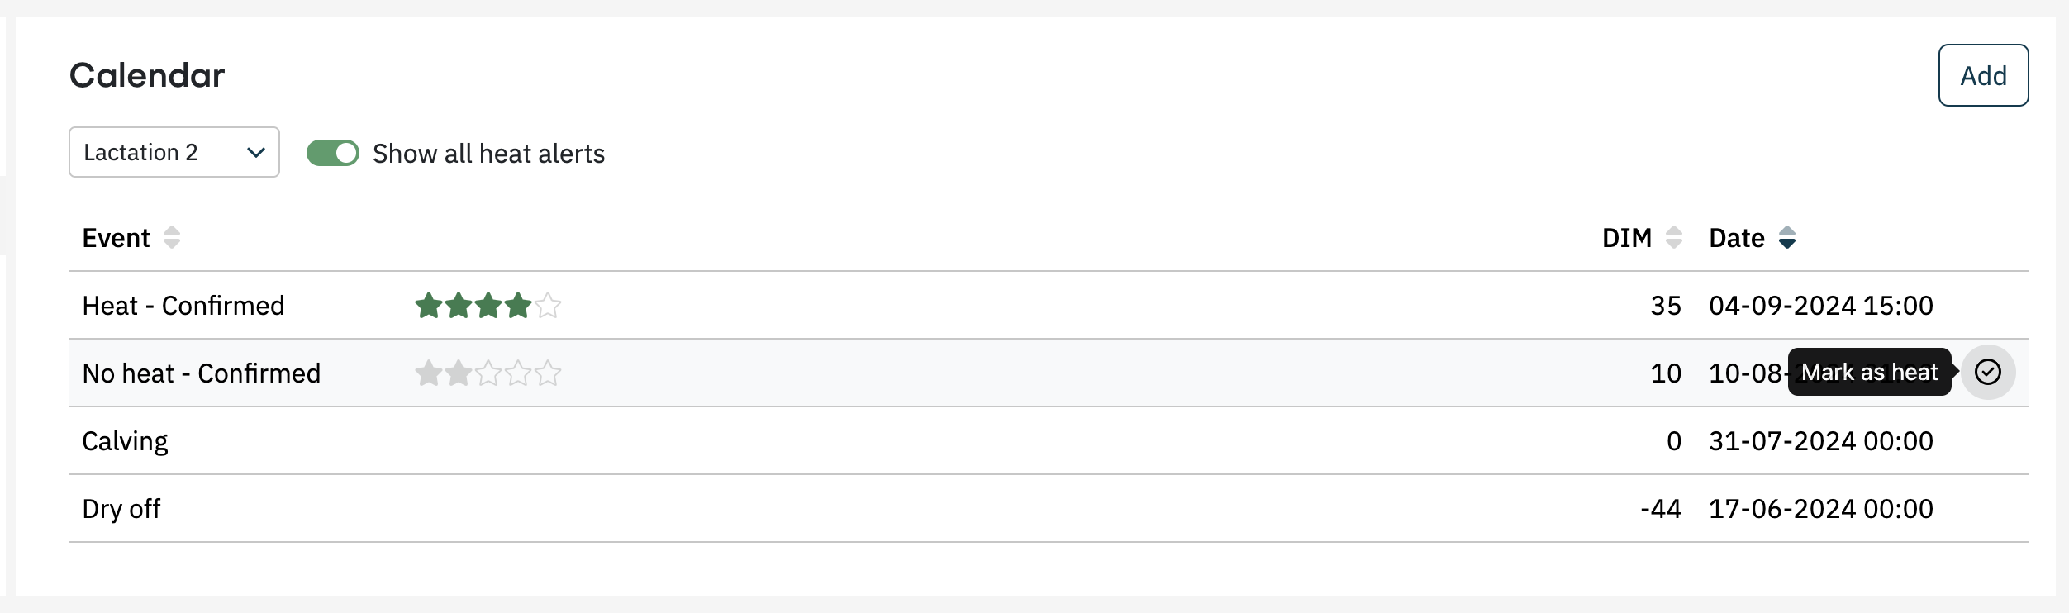
Task: Click the Event column header
Action: (x=116, y=238)
